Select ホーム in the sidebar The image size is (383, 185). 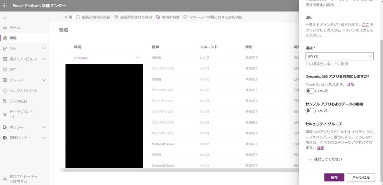(24, 28)
